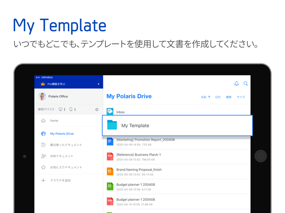This screenshot has width=285, height=213.
Task: Open device settings gear icon
Action: coord(97,110)
